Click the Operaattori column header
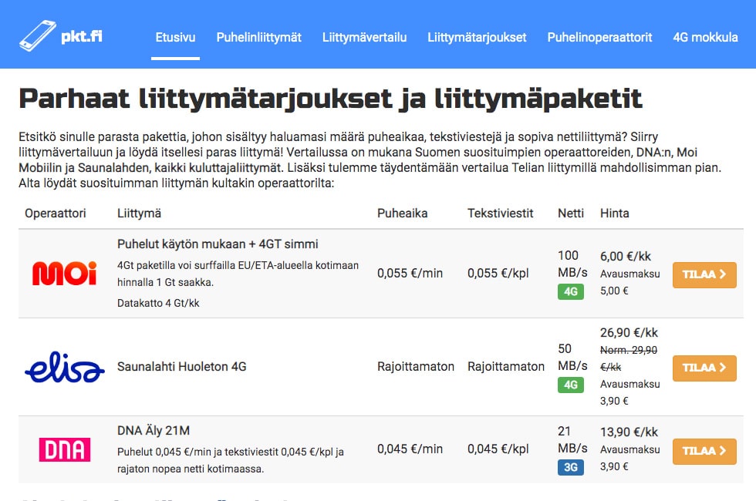756x501 pixels. [x=56, y=214]
